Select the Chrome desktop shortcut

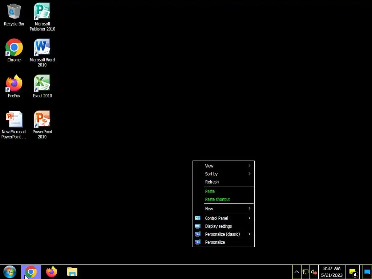14,50
